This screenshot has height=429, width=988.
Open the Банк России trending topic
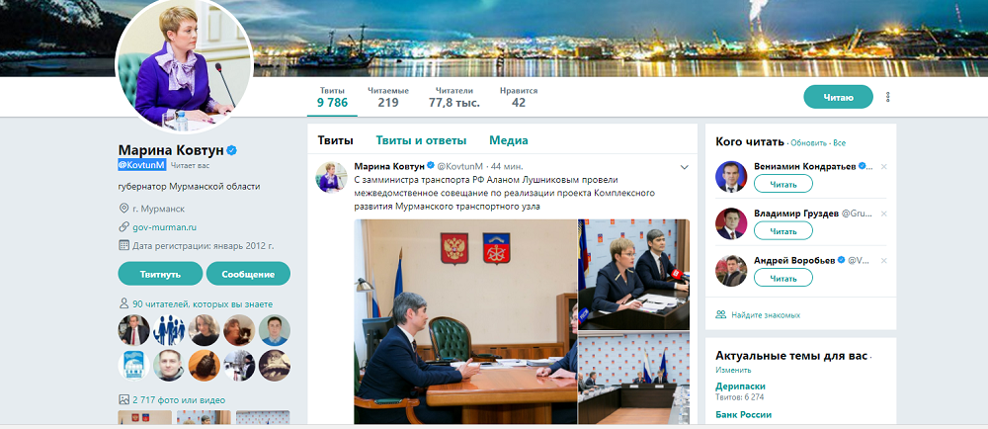744,414
